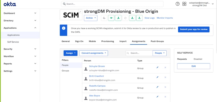This screenshot has height=102, width=217.
Task: Select Applications submenu item in sidebar
Action: pos(21,35)
